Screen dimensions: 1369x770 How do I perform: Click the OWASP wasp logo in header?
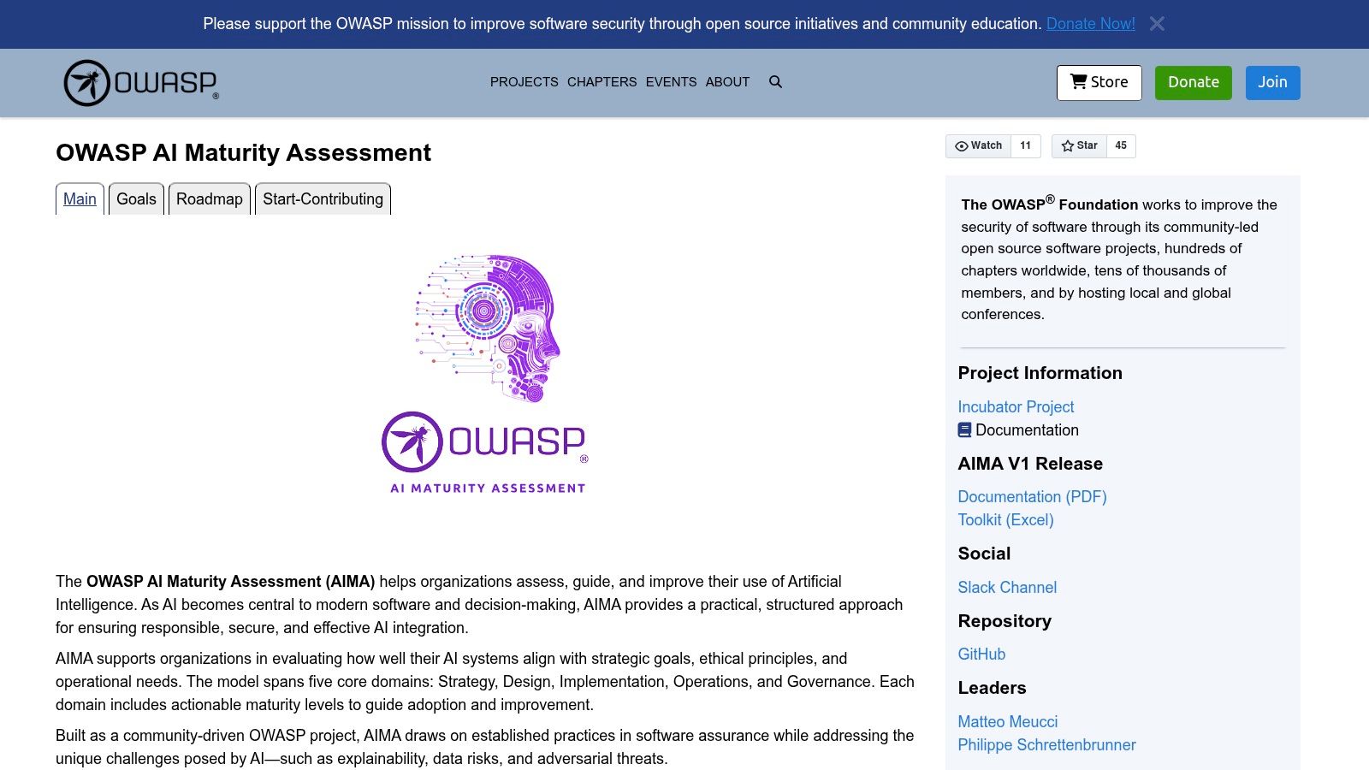141,83
